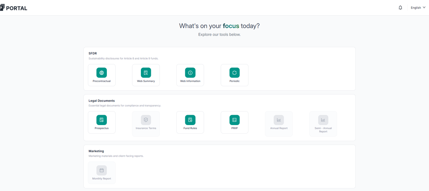This screenshot has height=191, width=429.
Task: Click the Annual Report label
Action: point(279,128)
